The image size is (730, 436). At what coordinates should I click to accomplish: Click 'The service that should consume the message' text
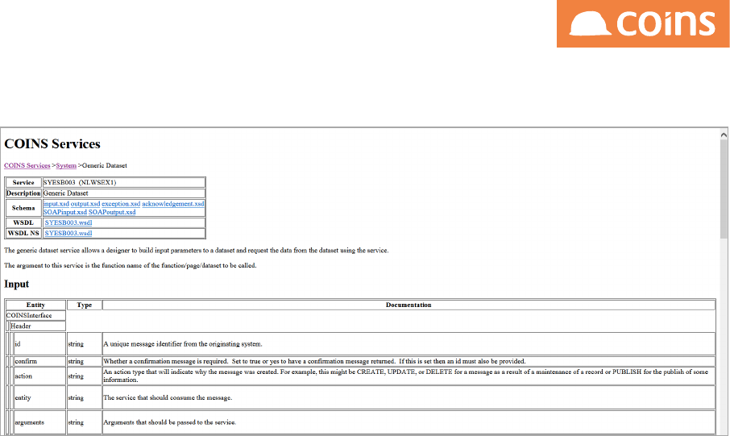point(168,397)
